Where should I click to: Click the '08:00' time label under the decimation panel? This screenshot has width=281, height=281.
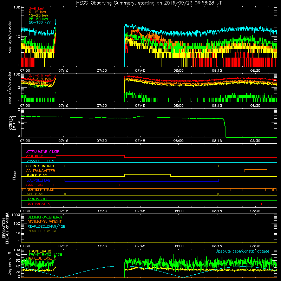(178, 246)
